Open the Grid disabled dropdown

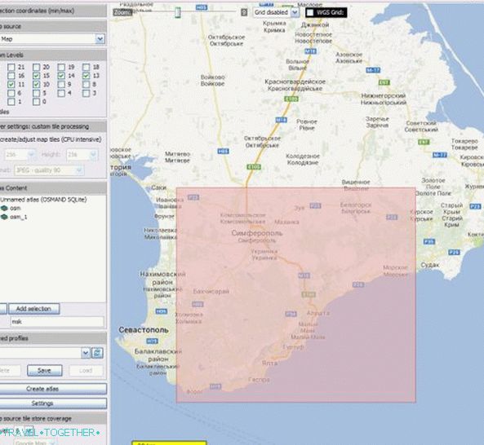coord(295,12)
